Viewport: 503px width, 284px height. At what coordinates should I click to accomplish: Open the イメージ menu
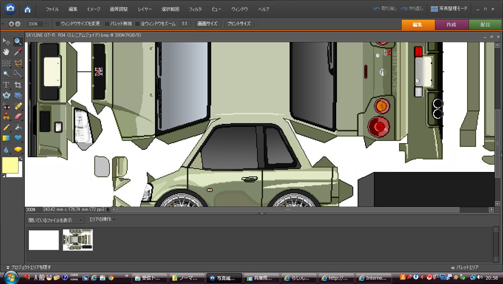click(x=93, y=9)
